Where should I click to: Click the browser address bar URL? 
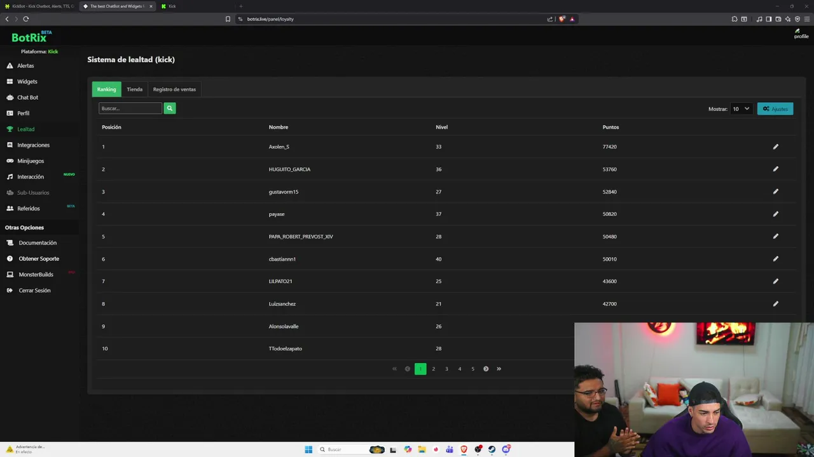[x=270, y=19]
